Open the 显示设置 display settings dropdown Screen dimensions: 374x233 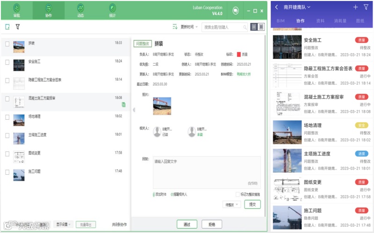click(63, 225)
